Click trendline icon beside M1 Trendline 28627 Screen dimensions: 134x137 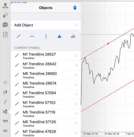(17, 56)
